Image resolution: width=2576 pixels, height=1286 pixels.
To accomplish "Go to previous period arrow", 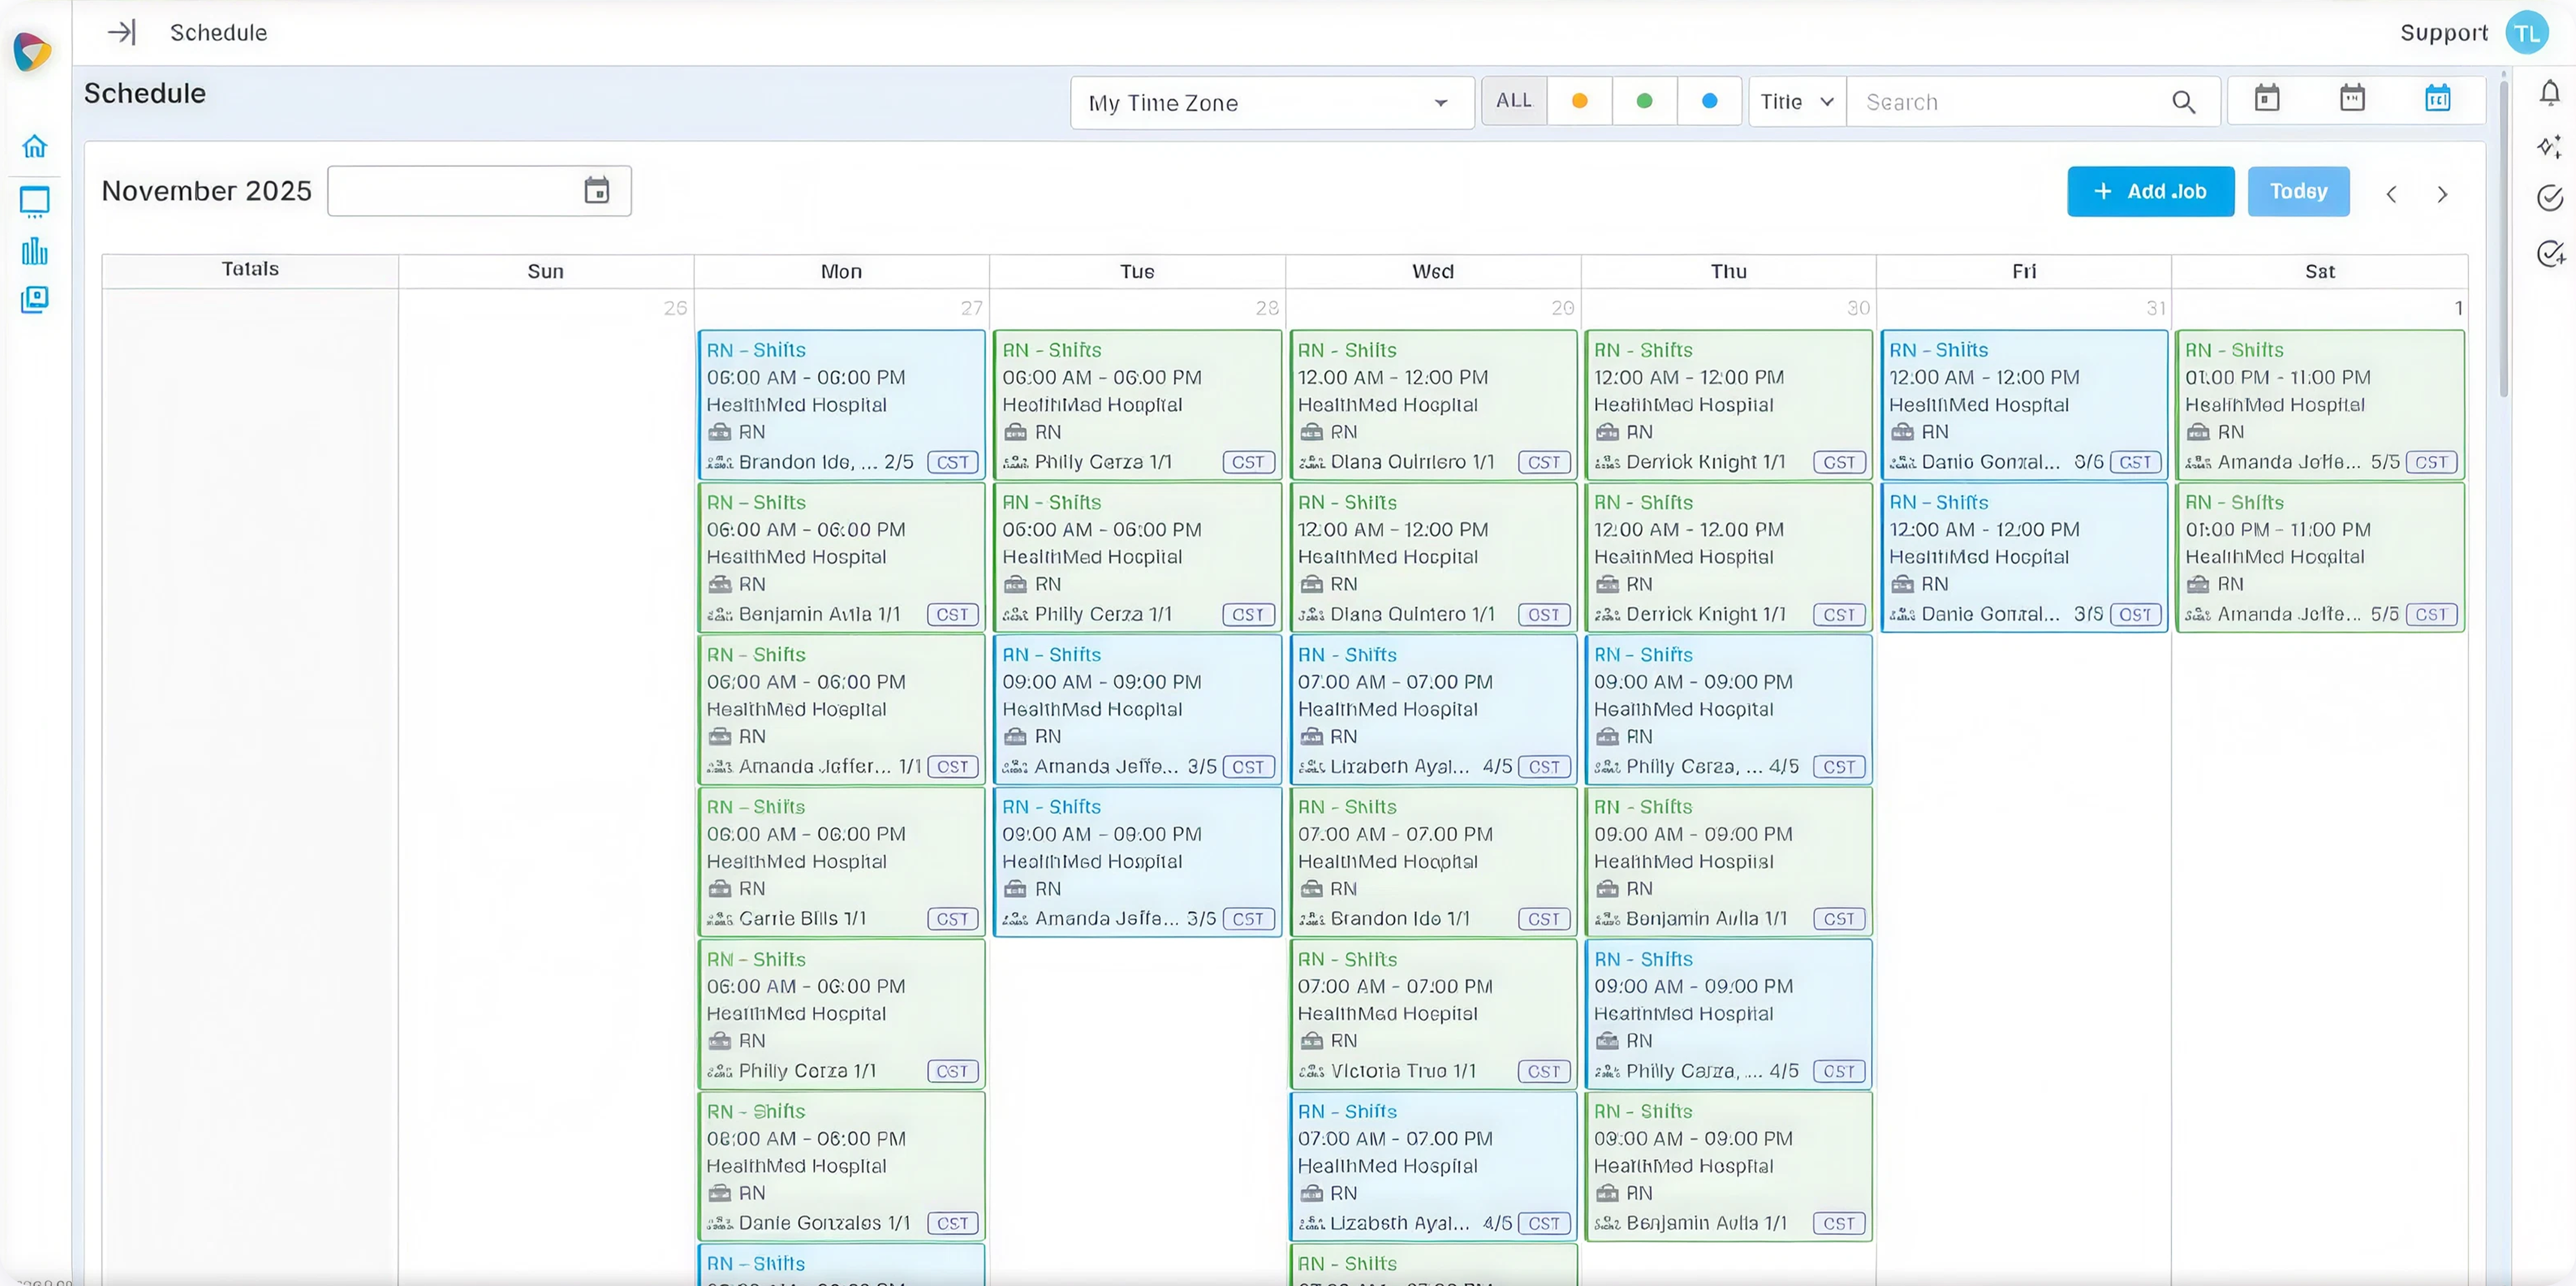I will [x=2391, y=194].
